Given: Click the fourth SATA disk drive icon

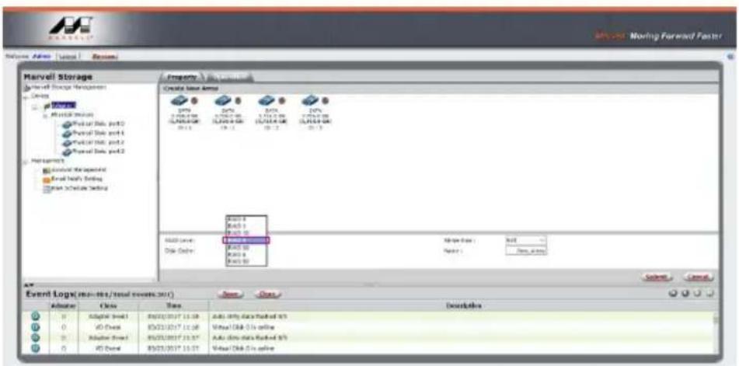Looking at the screenshot, I should [311, 100].
